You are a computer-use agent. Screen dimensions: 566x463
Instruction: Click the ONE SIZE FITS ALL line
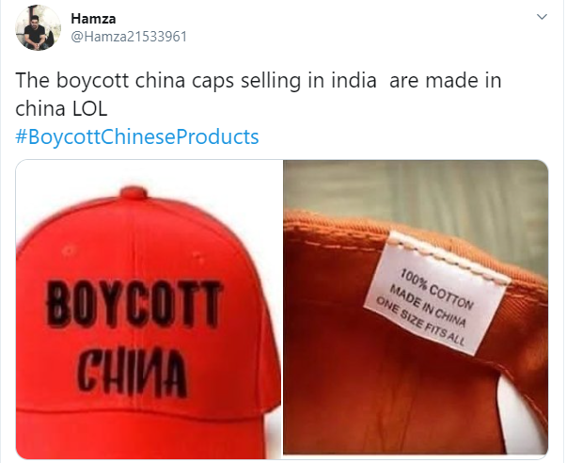[x=420, y=321]
